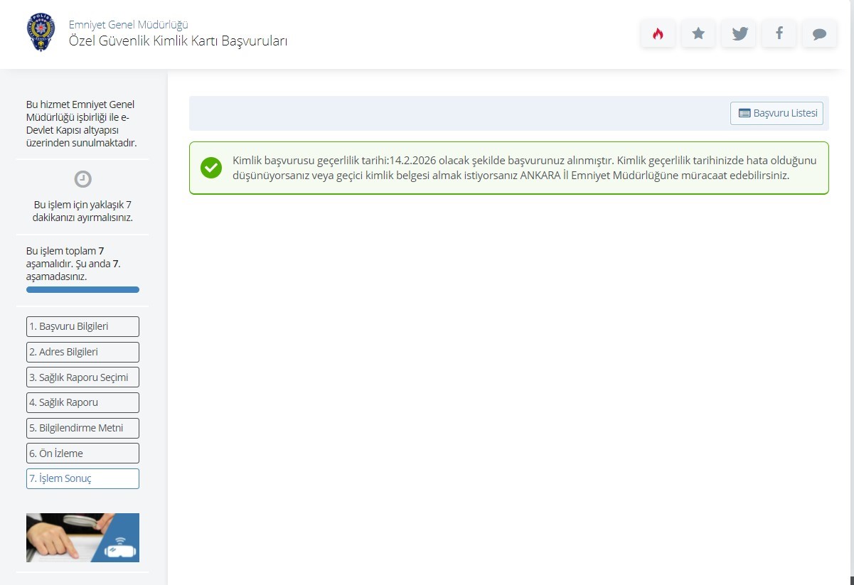The width and height of the screenshot is (854, 585).
Task: Go to step 1. Başvuru Bilgileri
Action: coord(82,326)
